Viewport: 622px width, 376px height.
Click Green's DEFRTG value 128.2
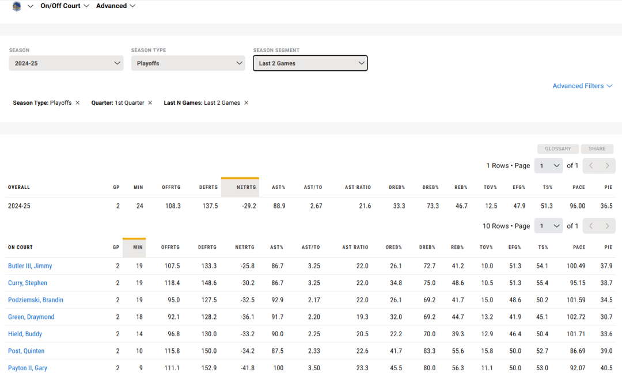pos(209,317)
